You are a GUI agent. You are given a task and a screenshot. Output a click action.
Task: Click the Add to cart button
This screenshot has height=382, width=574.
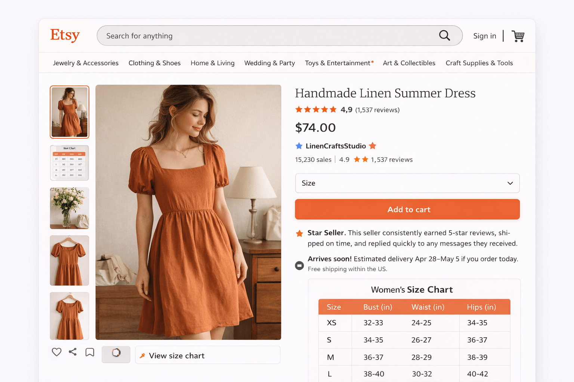[407, 209]
